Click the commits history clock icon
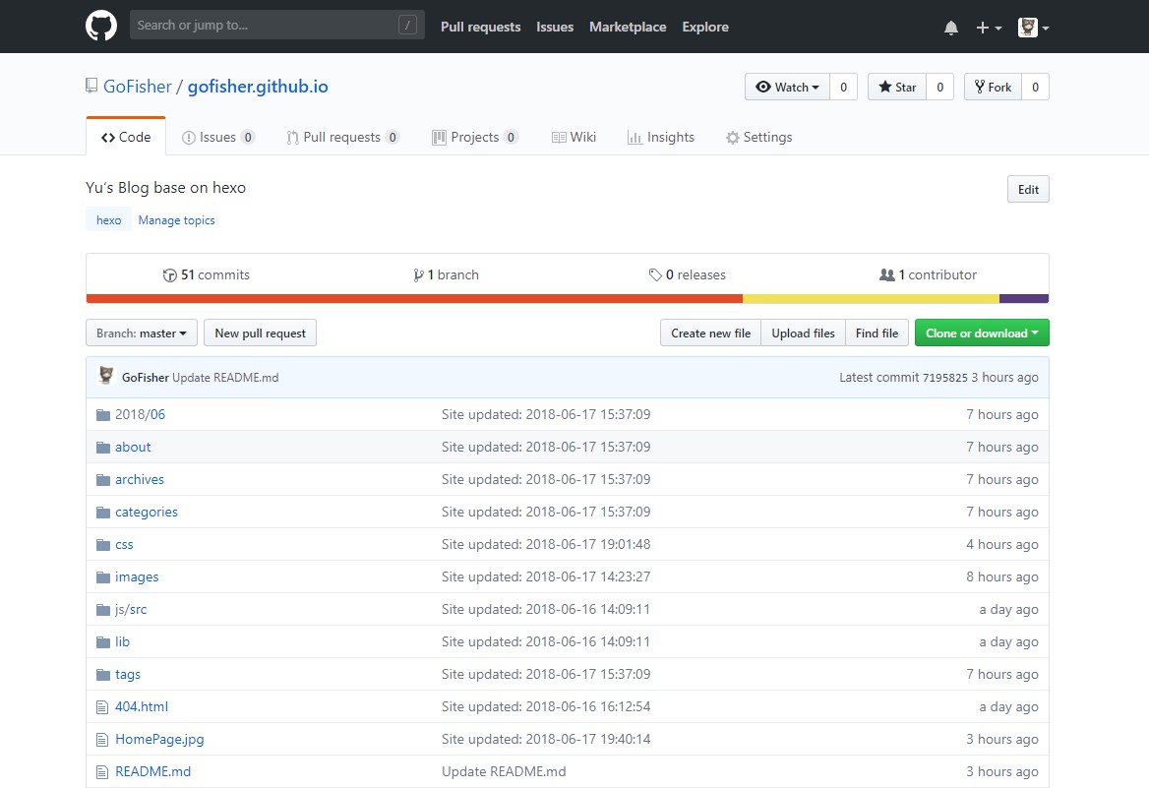Screen dimensions: 1149x788 (x=170, y=275)
